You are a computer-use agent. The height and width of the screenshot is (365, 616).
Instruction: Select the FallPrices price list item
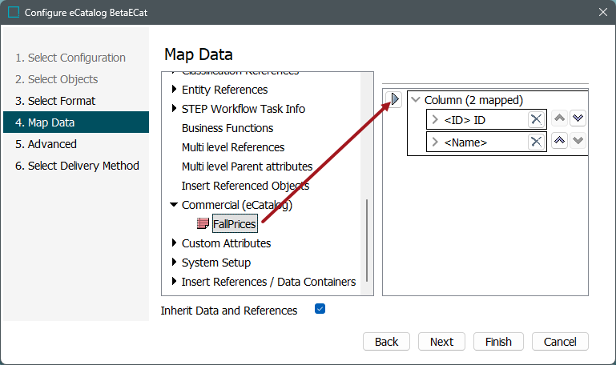click(x=234, y=224)
